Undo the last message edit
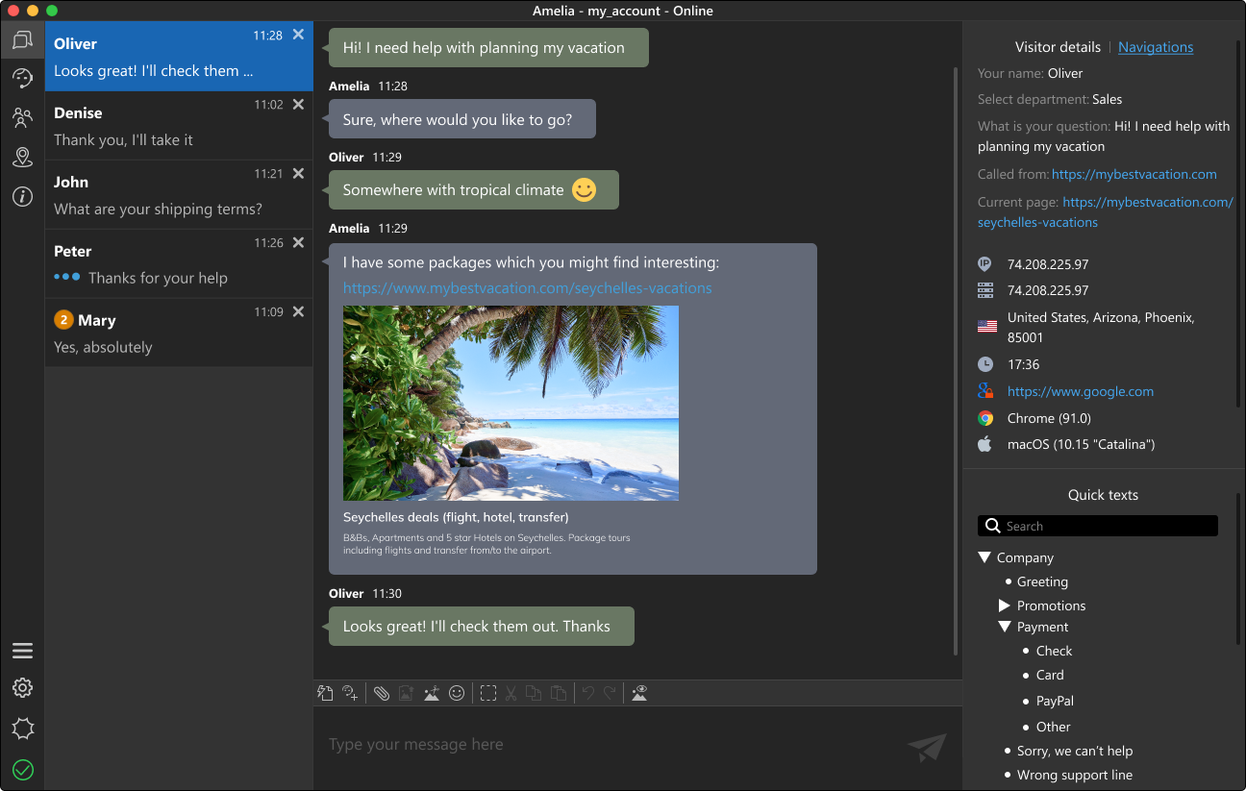 pyautogui.click(x=587, y=692)
